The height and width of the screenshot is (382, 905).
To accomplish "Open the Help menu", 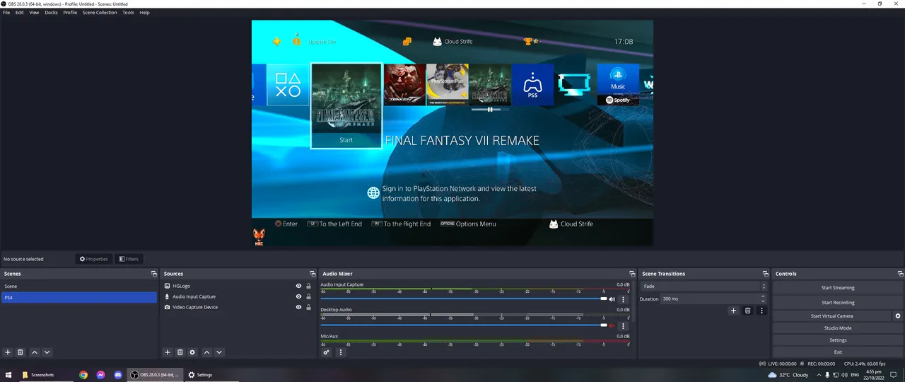I will click(x=144, y=13).
